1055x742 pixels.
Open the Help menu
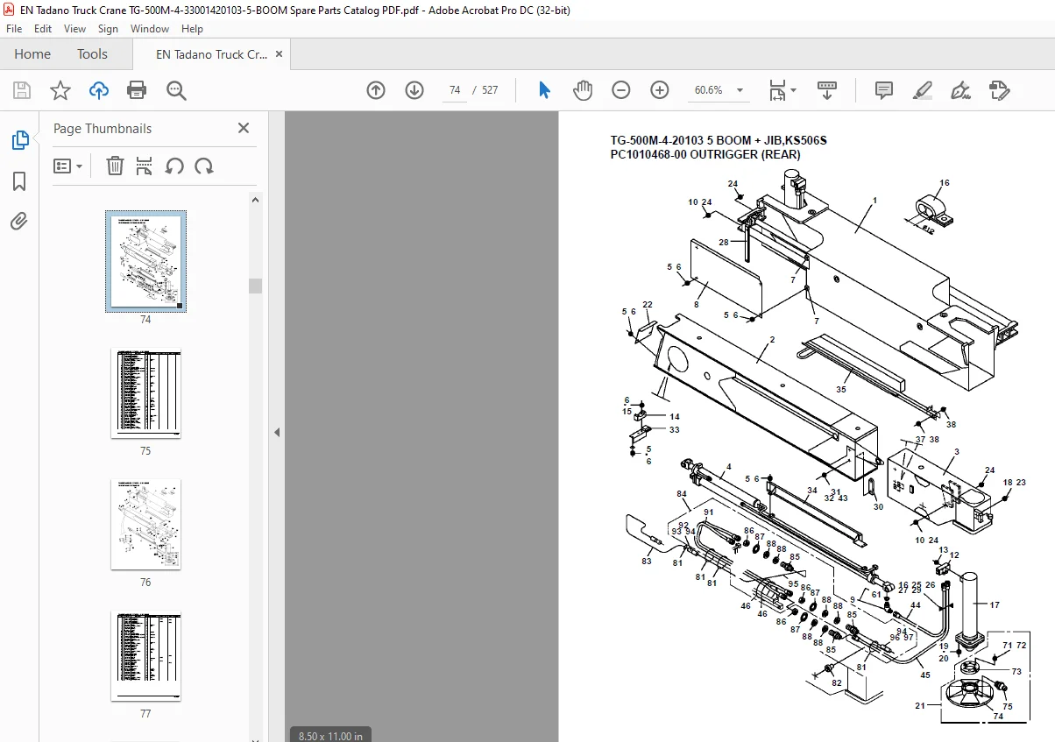point(192,29)
